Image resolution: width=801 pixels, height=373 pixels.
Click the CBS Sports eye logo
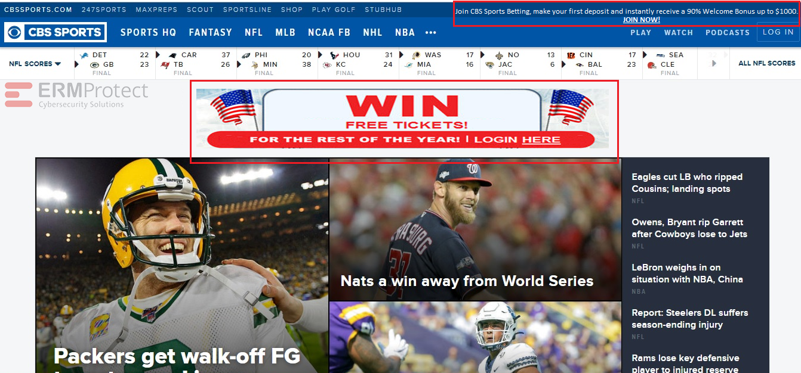16,33
